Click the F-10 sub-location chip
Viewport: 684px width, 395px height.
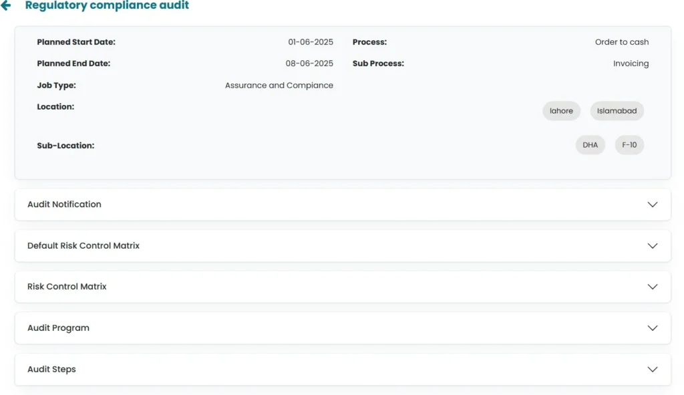pos(629,145)
